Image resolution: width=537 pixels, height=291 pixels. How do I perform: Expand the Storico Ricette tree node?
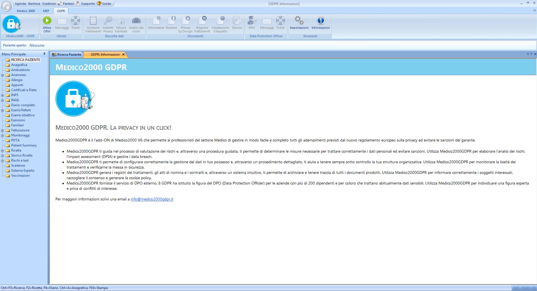(3, 156)
